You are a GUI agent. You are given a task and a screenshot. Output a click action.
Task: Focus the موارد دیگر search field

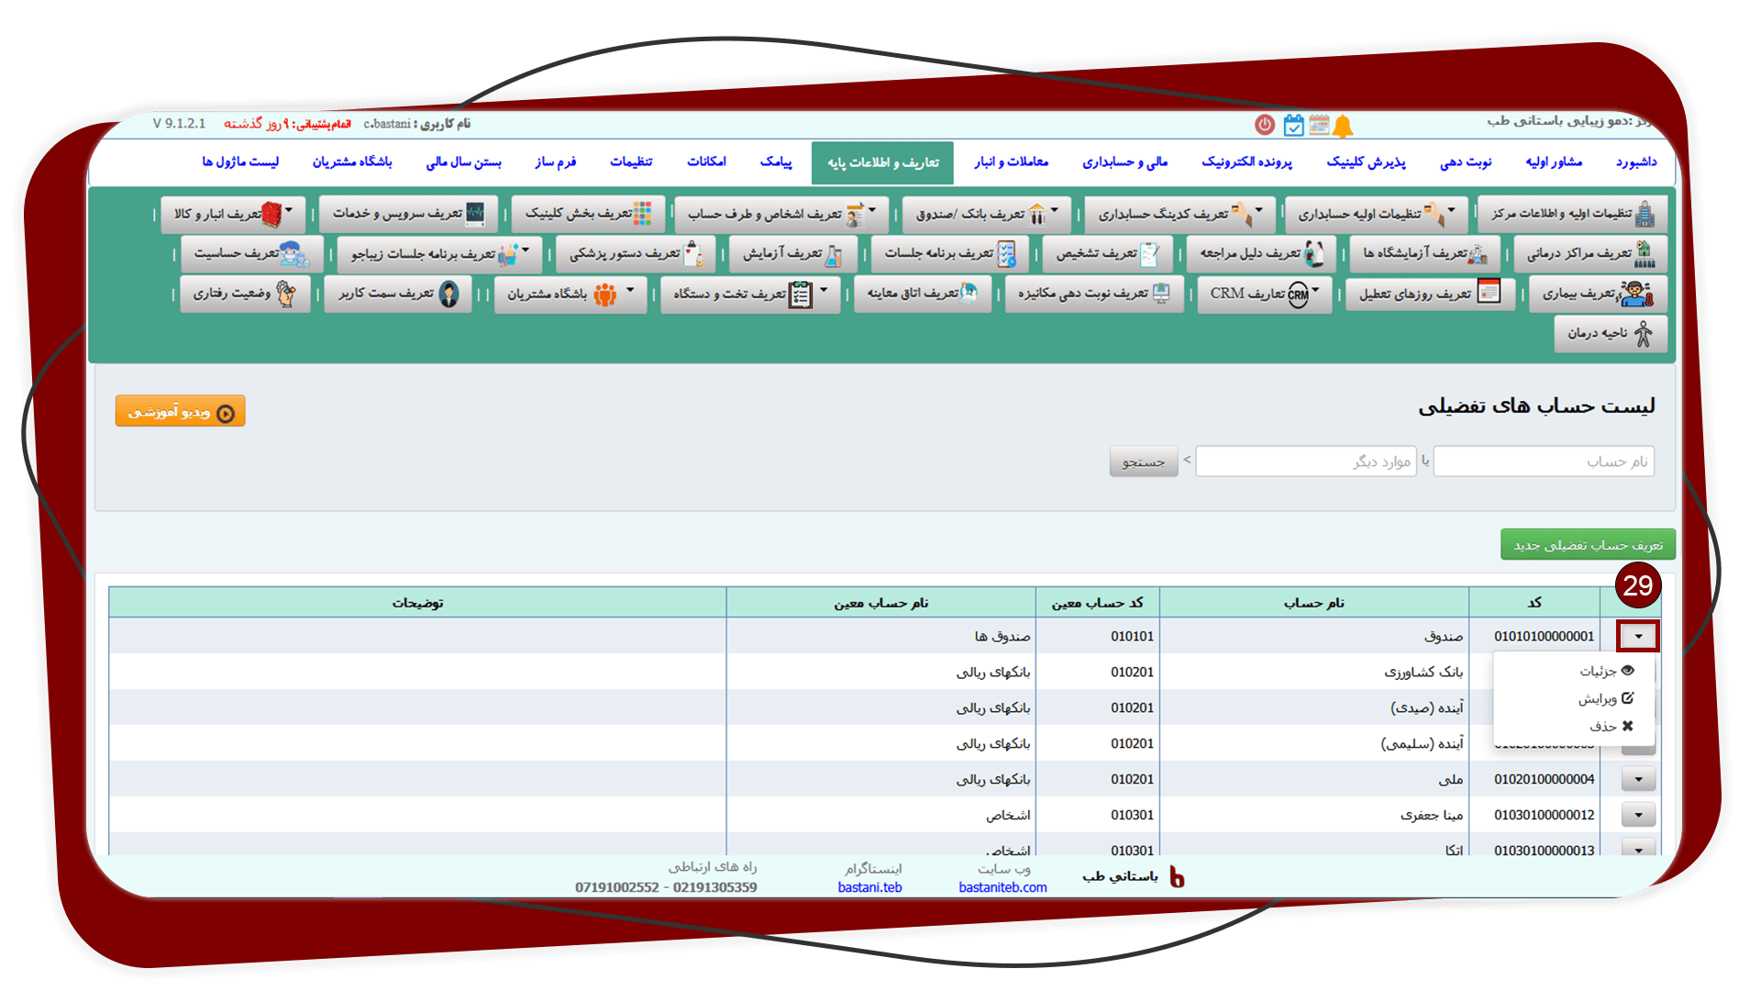(1306, 462)
